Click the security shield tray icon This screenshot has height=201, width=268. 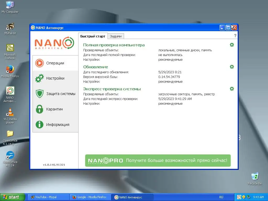point(244,197)
